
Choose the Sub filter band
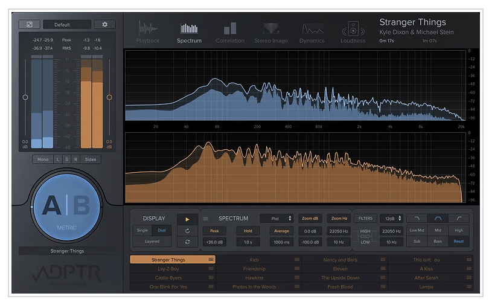click(x=417, y=242)
